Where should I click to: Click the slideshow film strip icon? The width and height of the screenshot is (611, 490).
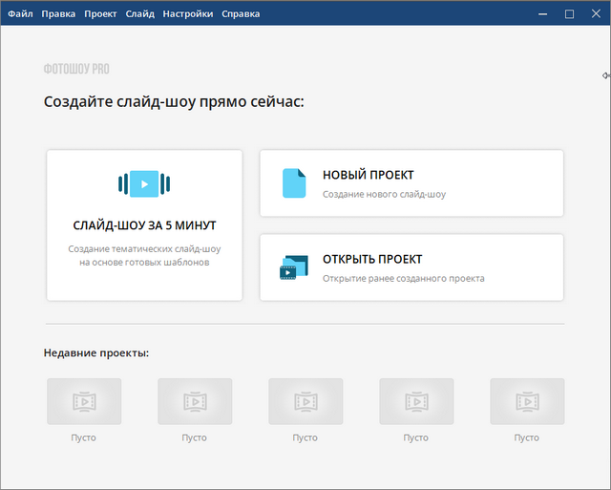tap(144, 183)
